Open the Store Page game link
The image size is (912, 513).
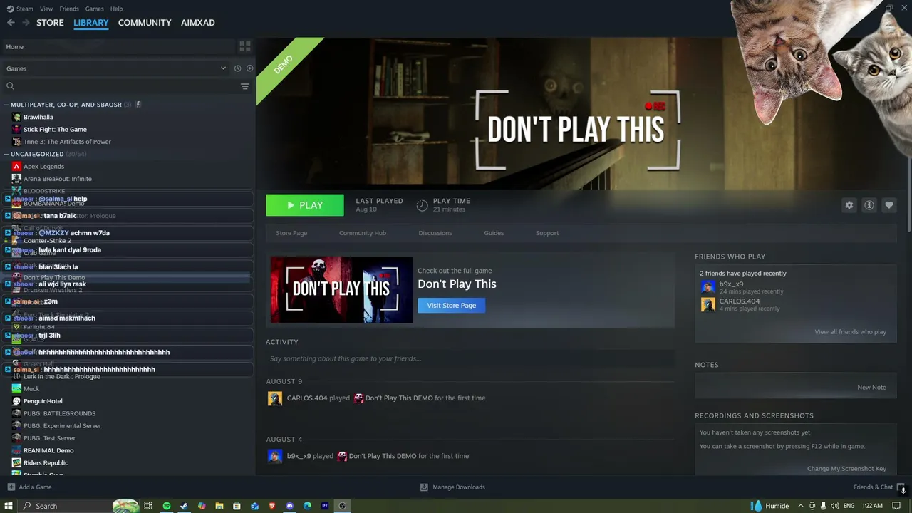pyautogui.click(x=291, y=233)
